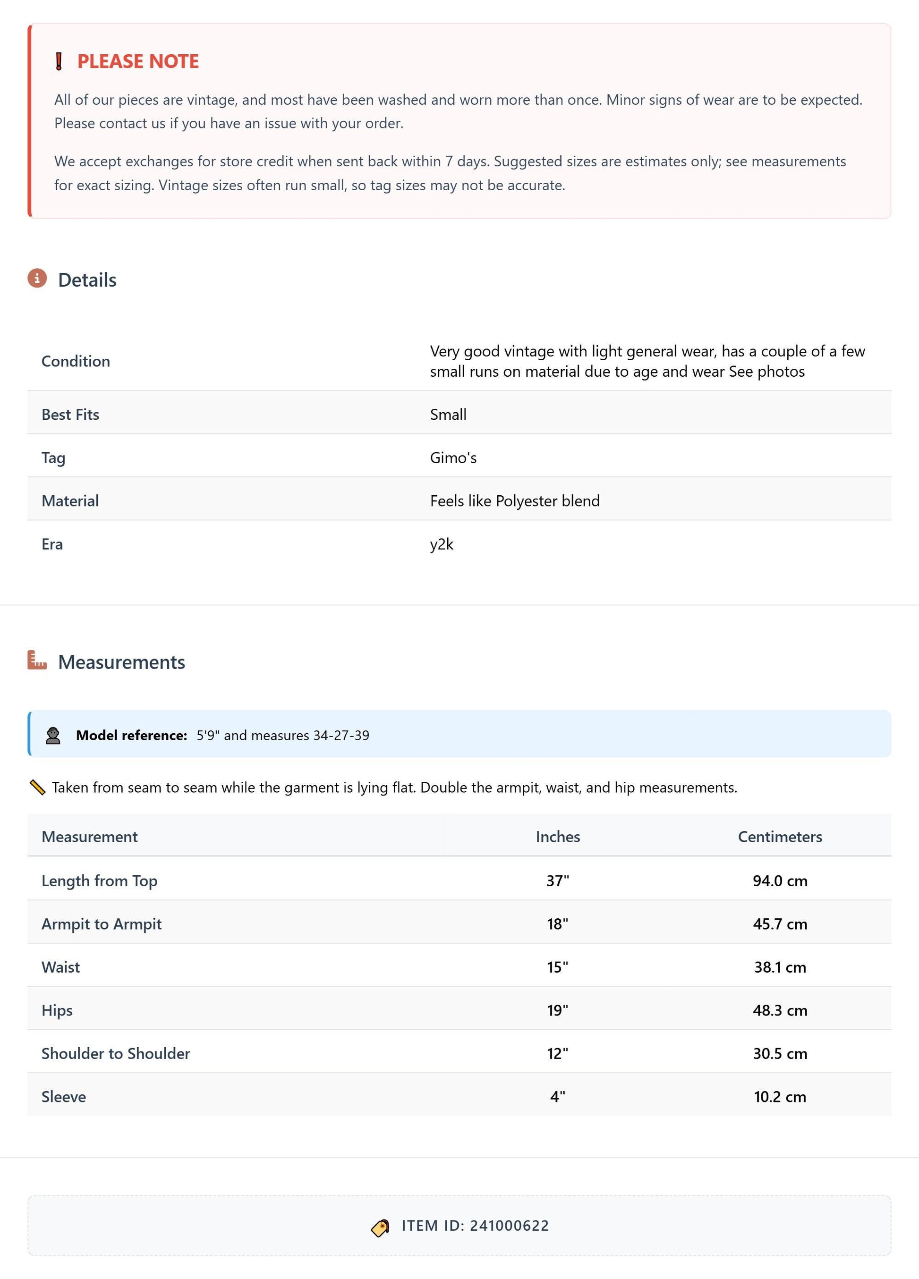Click the Item ID 241000622 text
This screenshot has height=1279, width=919.
(x=476, y=1226)
